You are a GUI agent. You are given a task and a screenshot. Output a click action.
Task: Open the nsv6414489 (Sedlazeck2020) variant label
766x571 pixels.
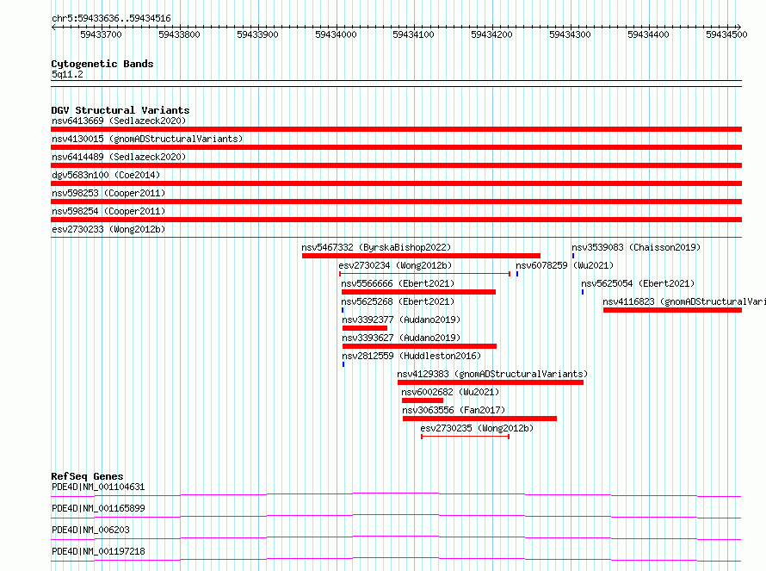[x=119, y=157]
